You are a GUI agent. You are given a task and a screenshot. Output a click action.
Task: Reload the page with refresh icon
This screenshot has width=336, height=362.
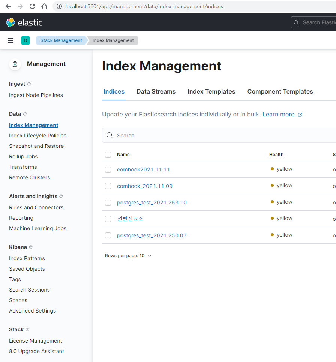pyautogui.click(x=32, y=6)
